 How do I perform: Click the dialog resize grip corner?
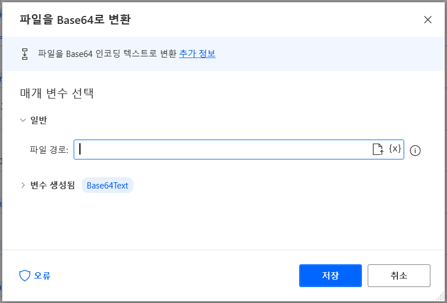coord(440,297)
